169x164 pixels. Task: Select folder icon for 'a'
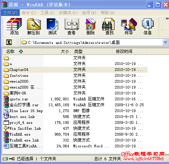coord(6,64)
